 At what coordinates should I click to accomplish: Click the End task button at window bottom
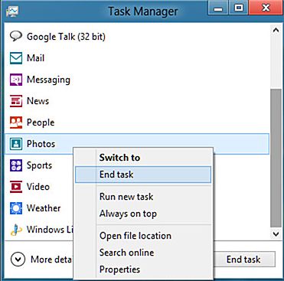click(244, 260)
